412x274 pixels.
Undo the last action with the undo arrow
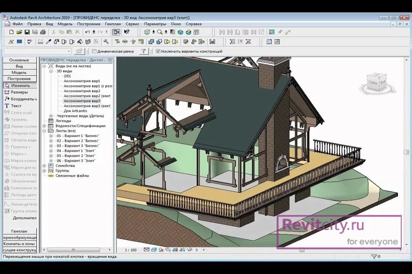[x=87, y=32]
